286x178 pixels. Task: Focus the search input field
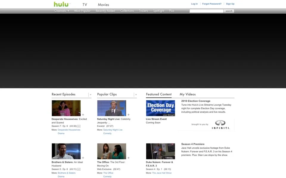point(206,11)
